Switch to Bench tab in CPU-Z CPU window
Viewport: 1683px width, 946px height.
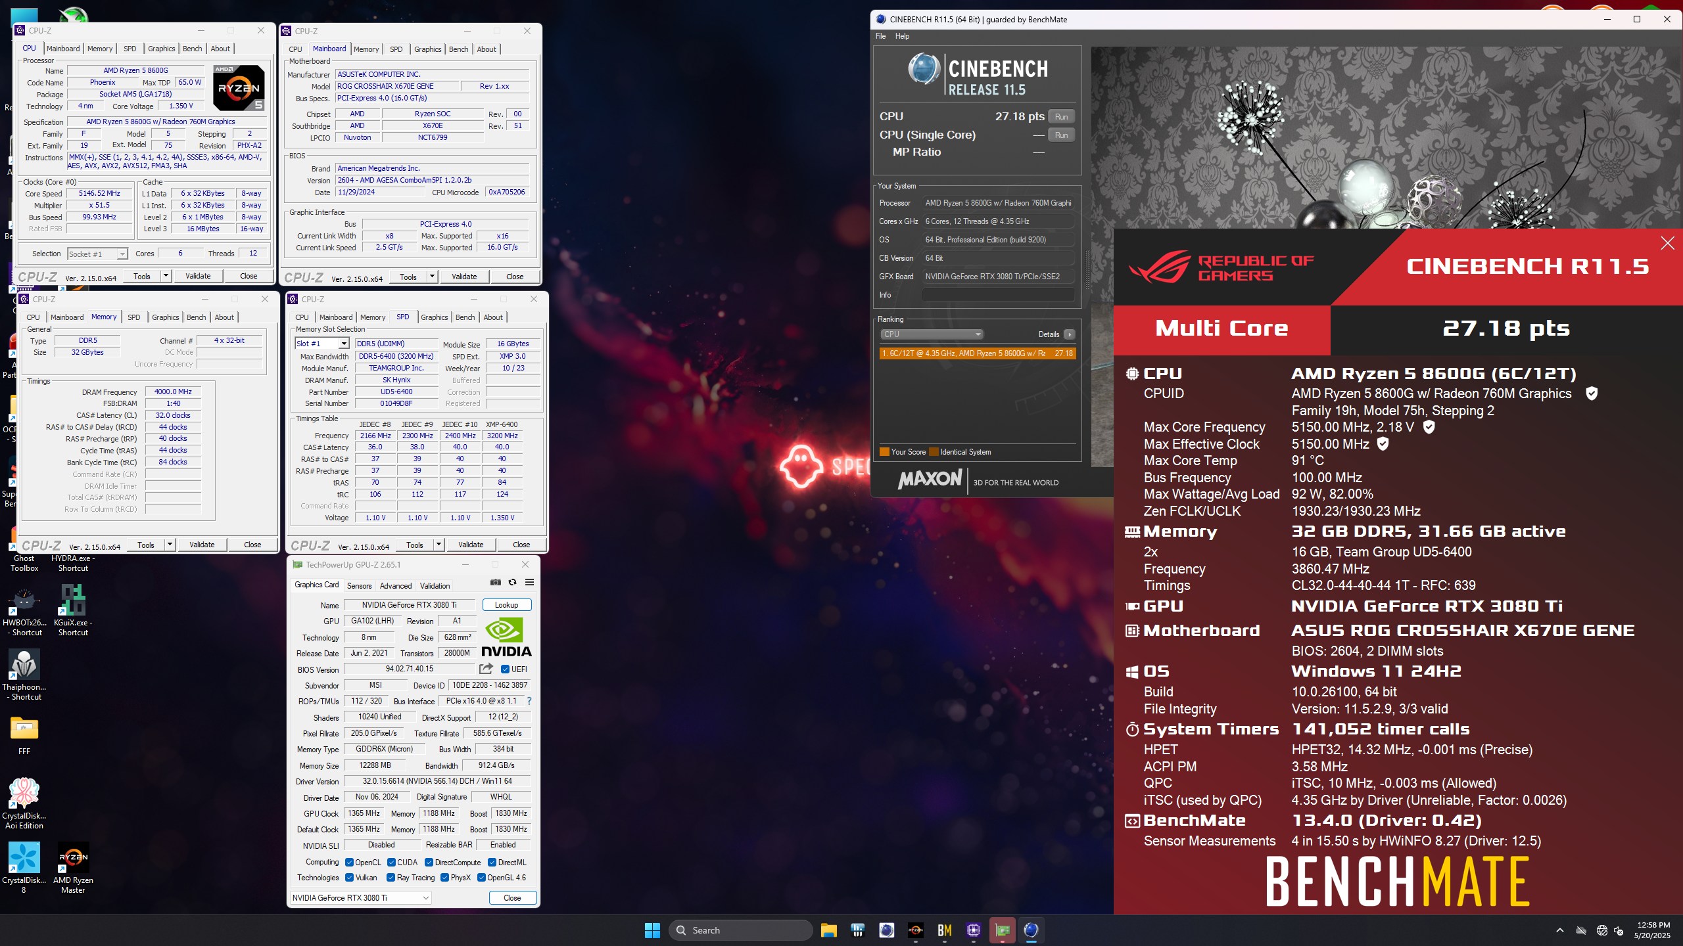193,49
